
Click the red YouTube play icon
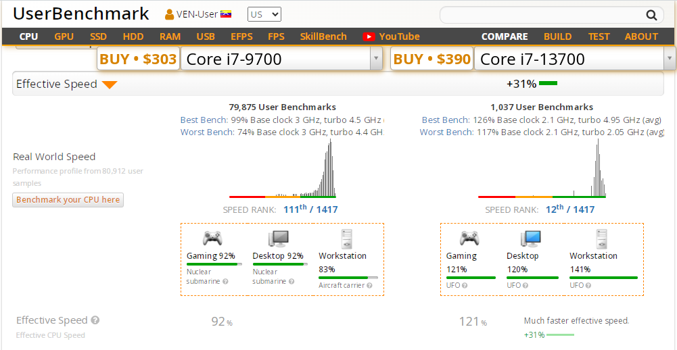(x=369, y=36)
